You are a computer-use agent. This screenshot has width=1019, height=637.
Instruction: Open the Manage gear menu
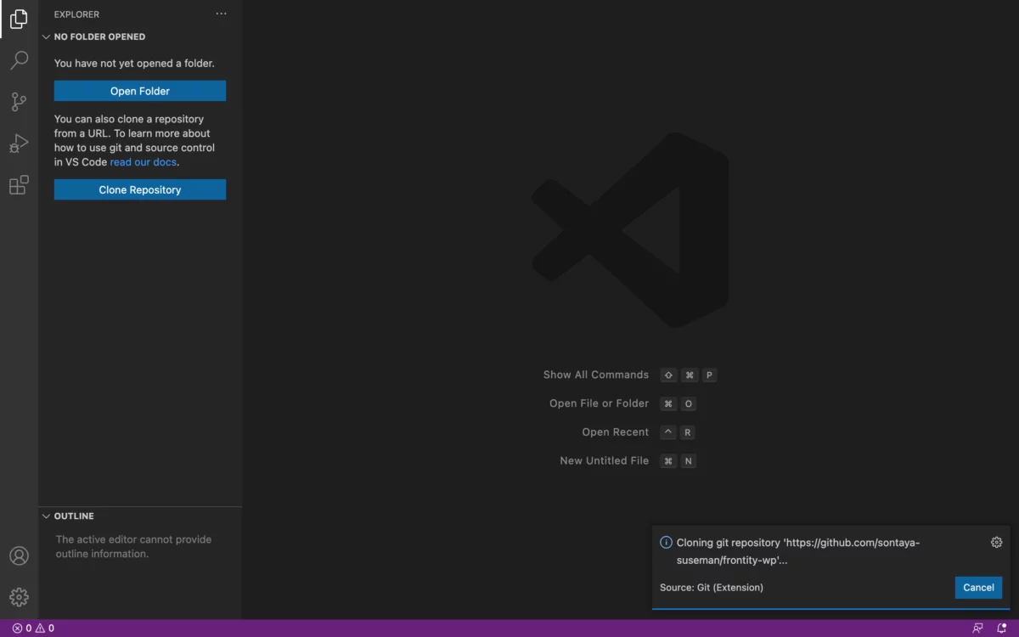click(x=19, y=597)
